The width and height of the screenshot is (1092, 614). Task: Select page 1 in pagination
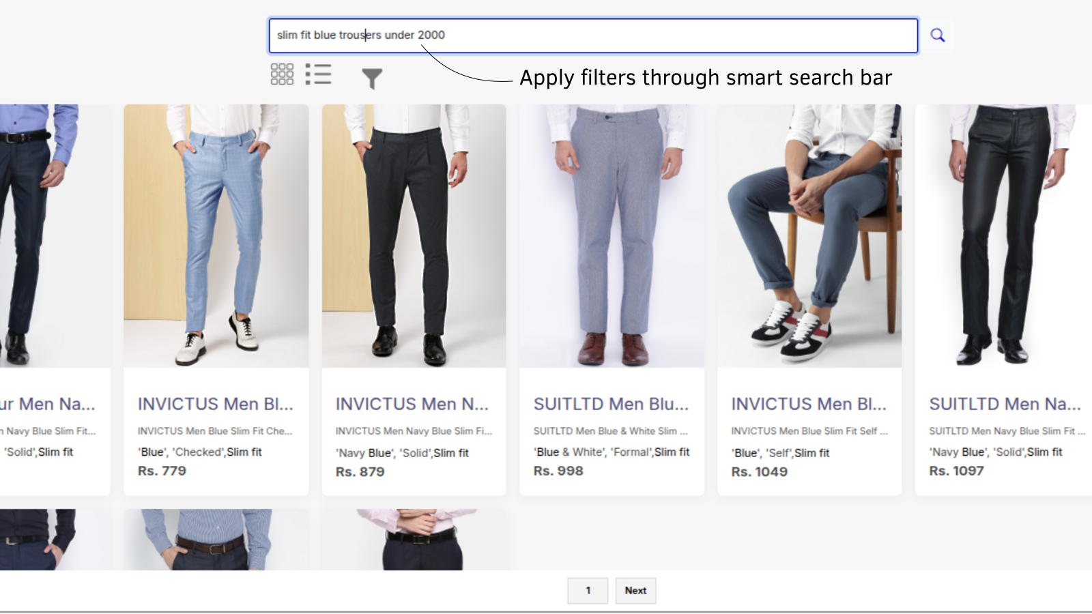588,590
